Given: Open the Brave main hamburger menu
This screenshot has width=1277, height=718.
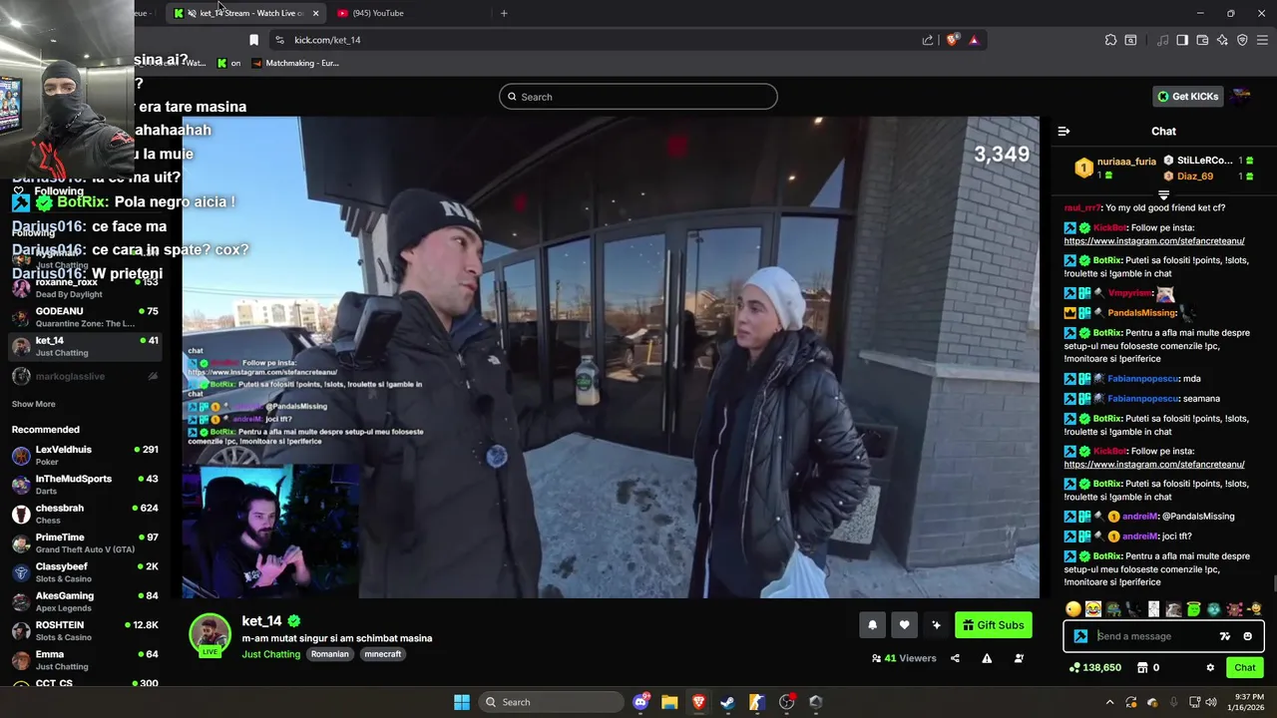Looking at the screenshot, I should pos(1263,40).
